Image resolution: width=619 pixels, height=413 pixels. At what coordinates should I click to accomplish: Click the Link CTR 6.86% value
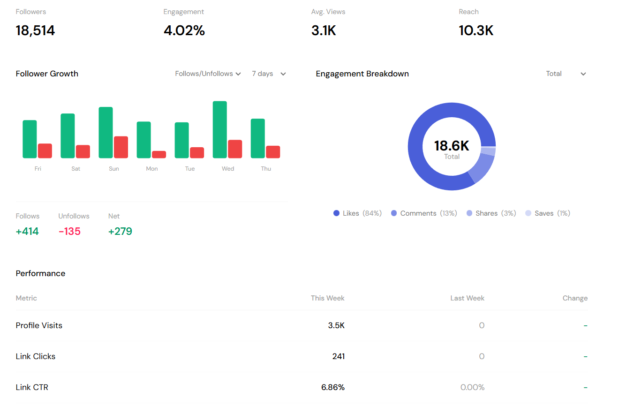[x=333, y=387]
